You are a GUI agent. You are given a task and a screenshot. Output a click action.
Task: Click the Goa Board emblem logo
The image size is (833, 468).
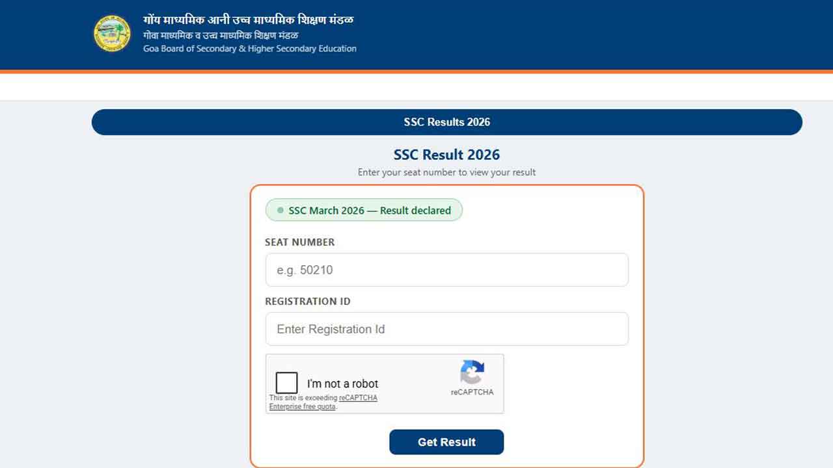(x=112, y=34)
